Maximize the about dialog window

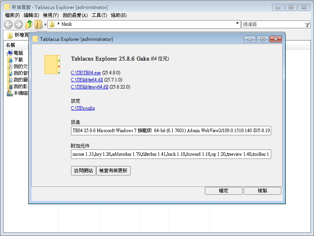click(x=263, y=39)
